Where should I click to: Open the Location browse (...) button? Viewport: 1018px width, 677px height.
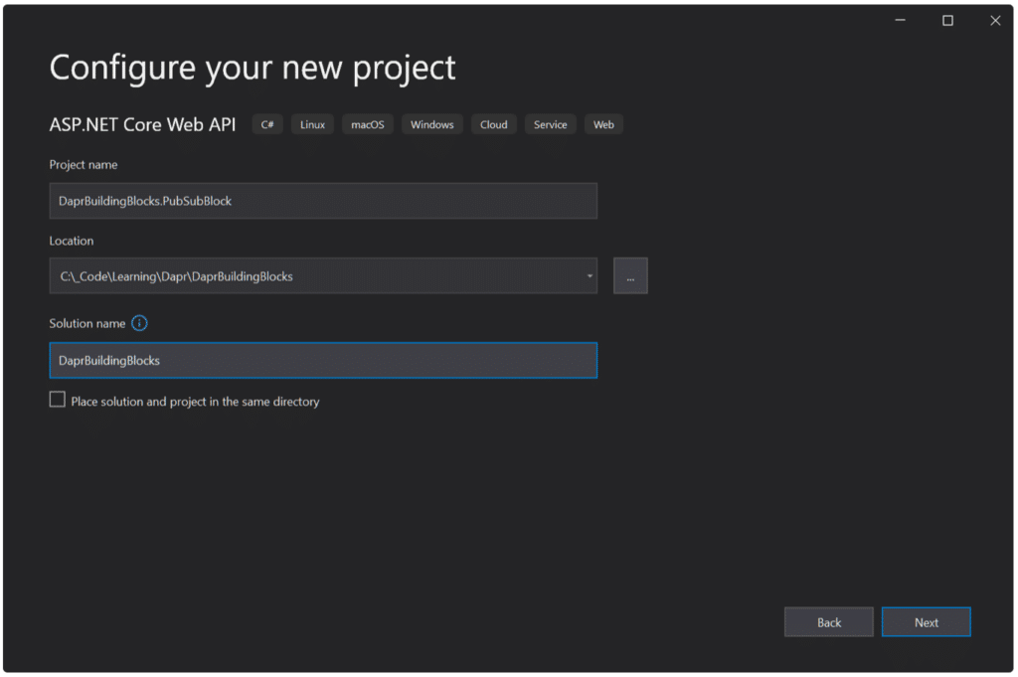pyautogui.click(x=630, y=276)
